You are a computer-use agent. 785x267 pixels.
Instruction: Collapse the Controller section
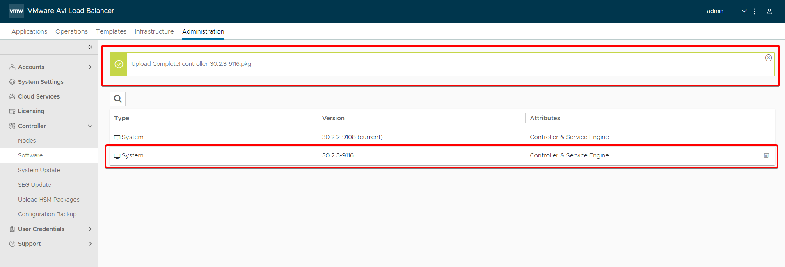(x=90, y=126)
